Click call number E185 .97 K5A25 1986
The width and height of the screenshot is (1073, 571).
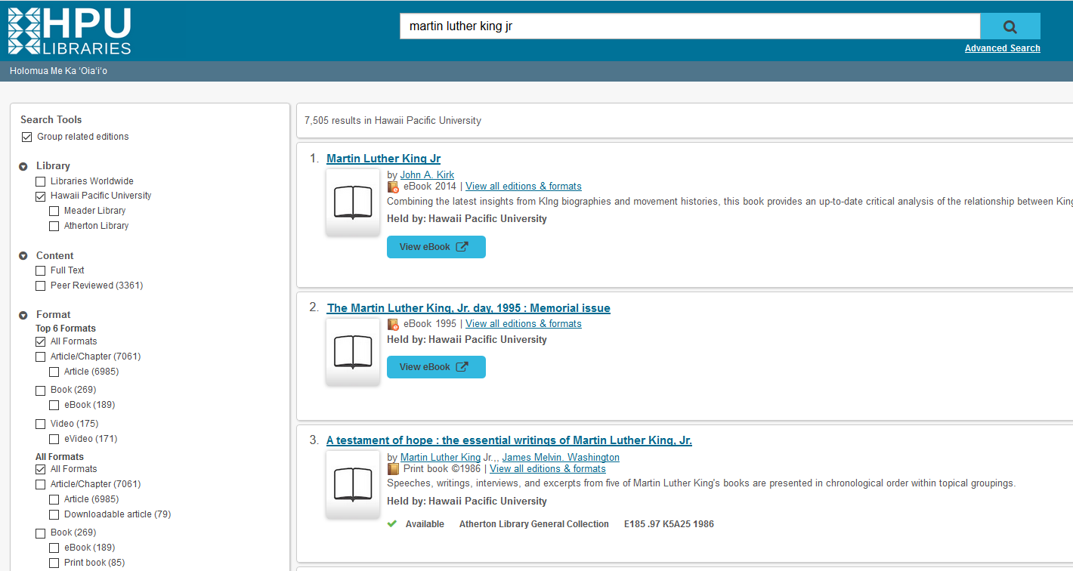[669, 524]
